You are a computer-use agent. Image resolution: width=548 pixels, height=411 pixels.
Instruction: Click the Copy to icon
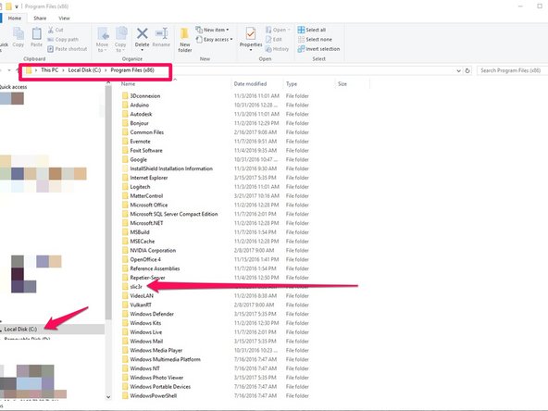(121, 34)
